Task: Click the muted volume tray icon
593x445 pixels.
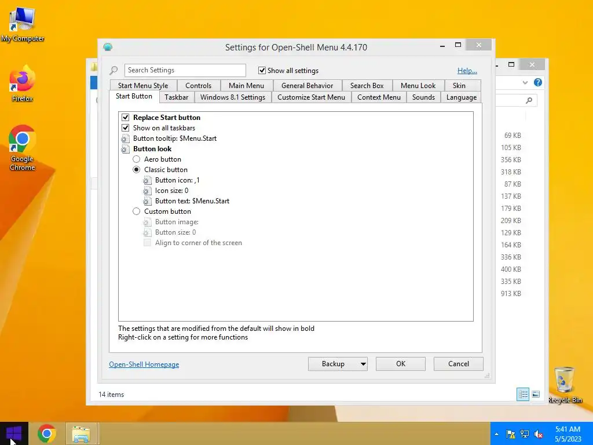Action: click(x=539, y=434)
